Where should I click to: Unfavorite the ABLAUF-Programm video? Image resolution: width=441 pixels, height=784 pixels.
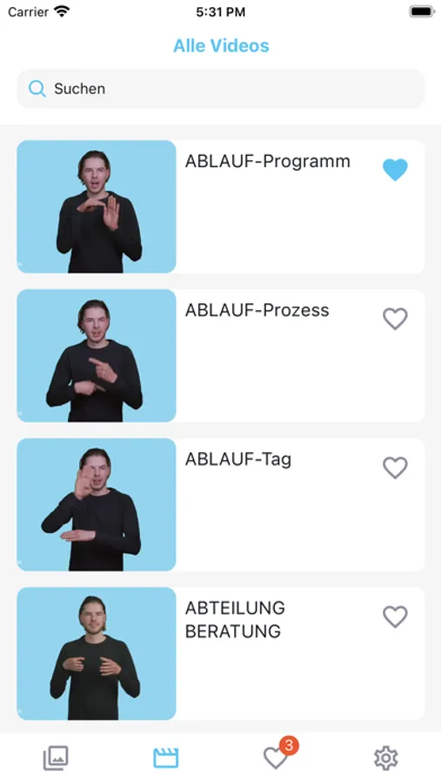[x=395, y=170]
